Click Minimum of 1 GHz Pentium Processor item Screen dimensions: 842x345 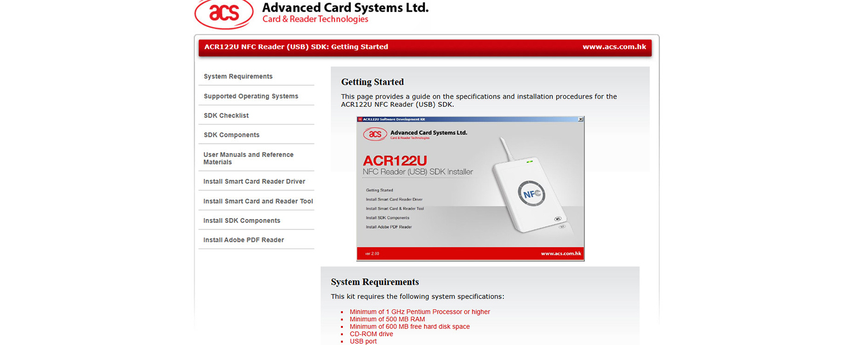coord(420,312)
